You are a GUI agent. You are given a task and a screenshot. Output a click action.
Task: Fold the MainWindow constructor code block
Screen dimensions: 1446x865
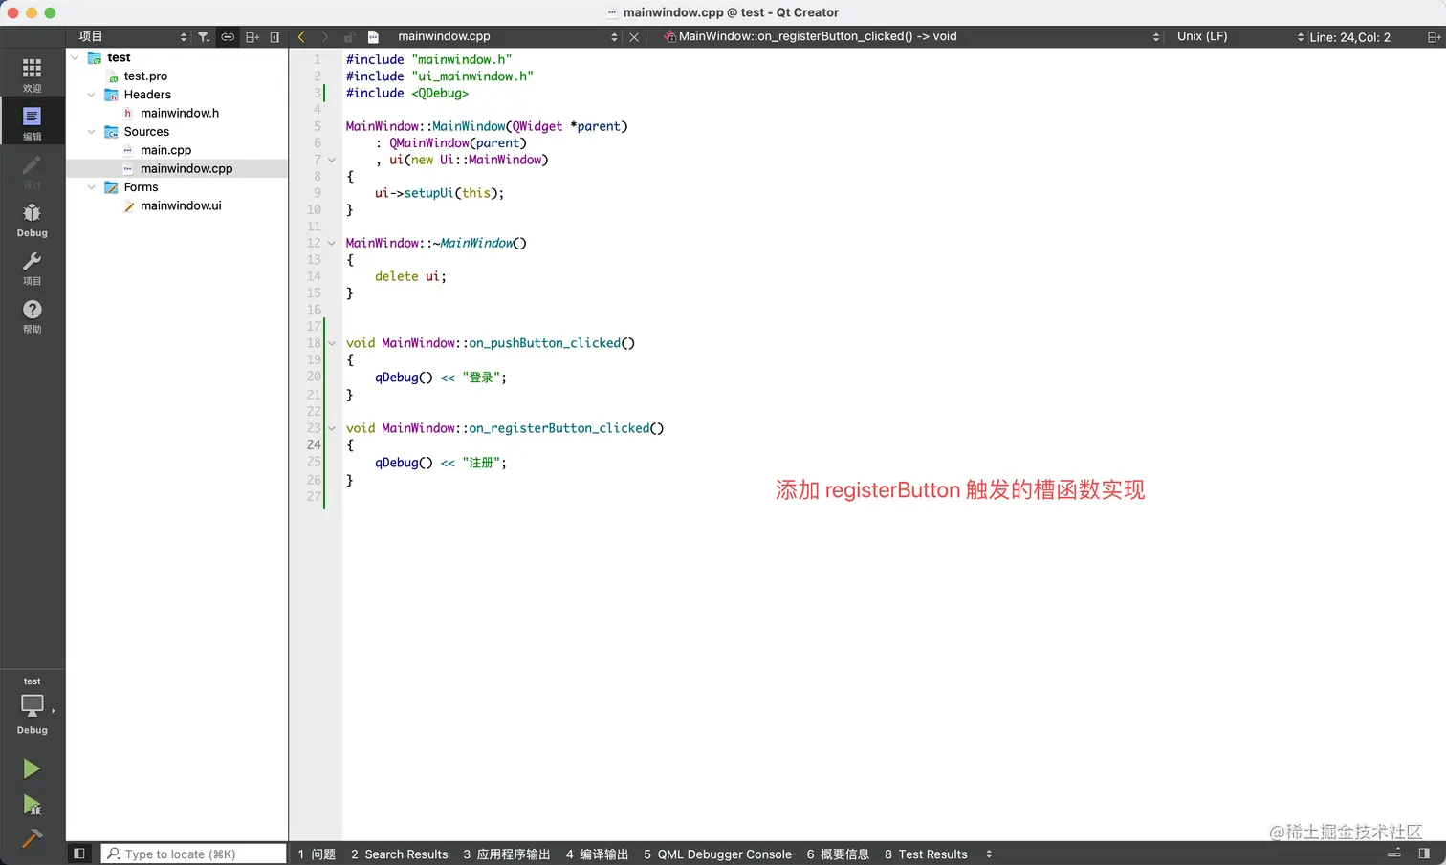point(332,160)
